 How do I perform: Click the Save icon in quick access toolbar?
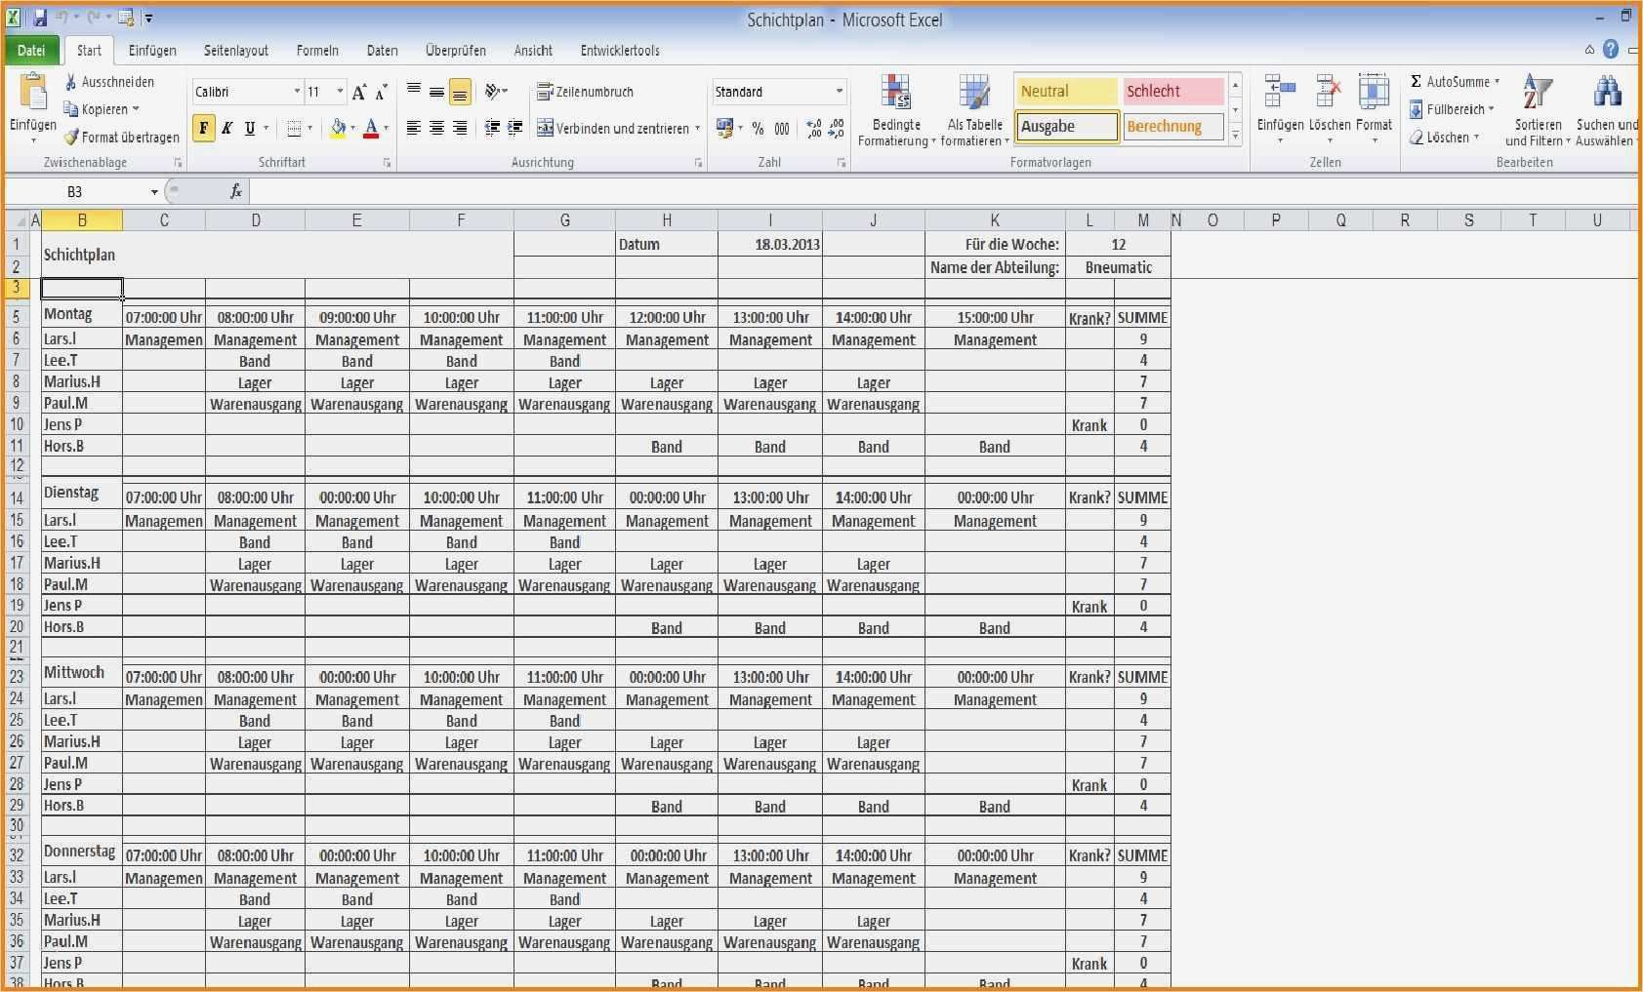(x=37, y=17)
